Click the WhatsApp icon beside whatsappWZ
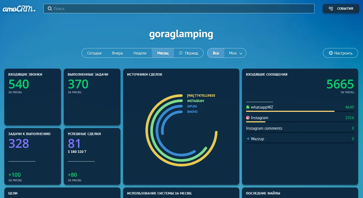363x198 pixels. (x=248, y=107)
